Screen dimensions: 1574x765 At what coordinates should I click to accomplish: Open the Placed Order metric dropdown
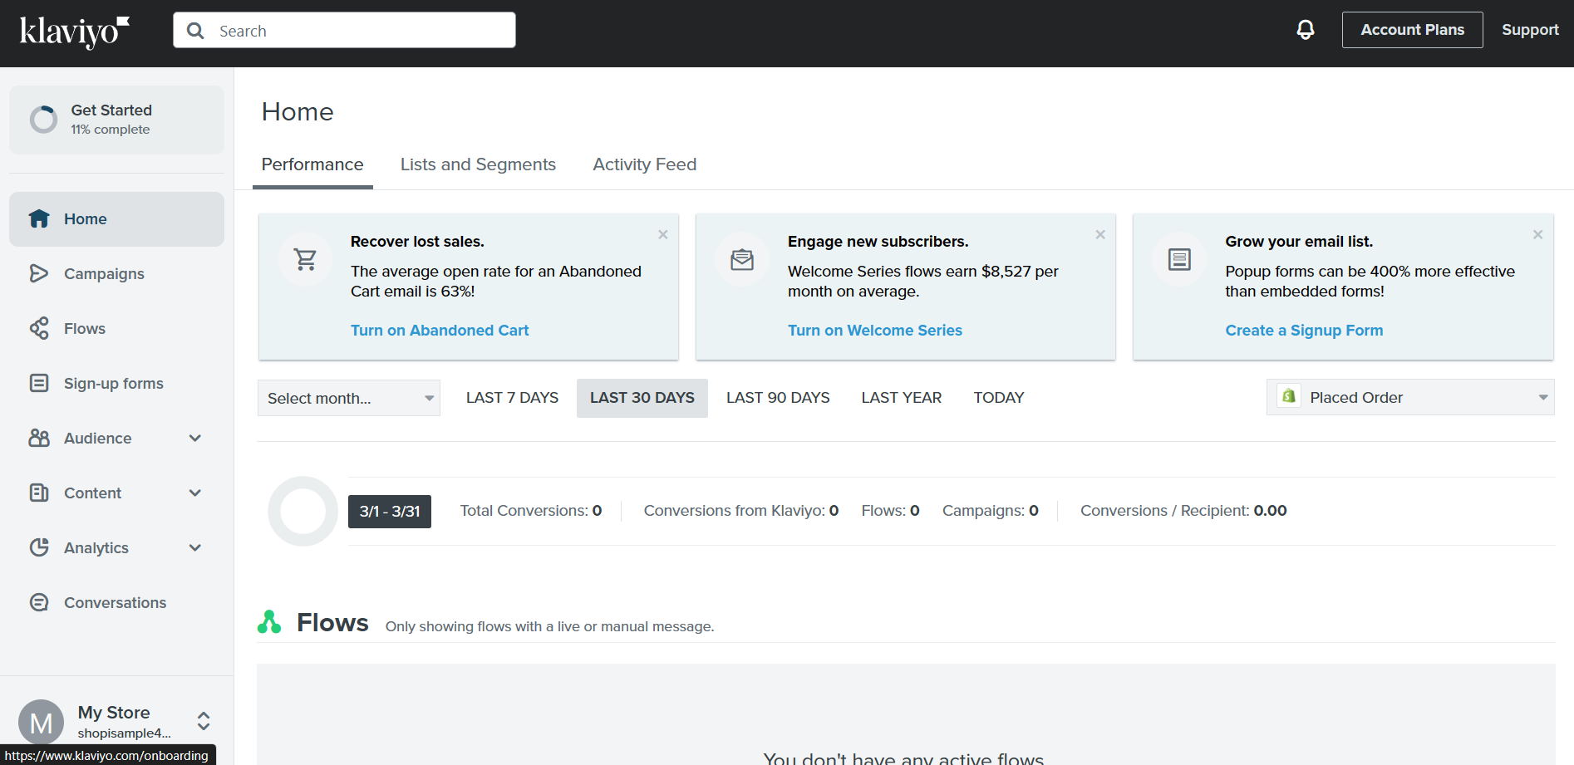click(x=1410, y=397)
